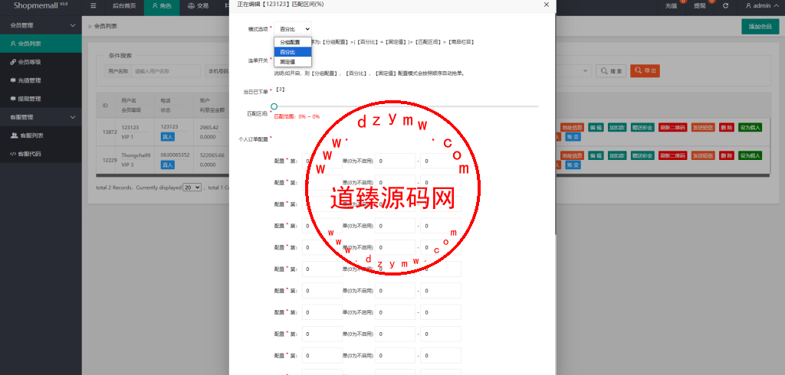Choose 百分比 from the mode dropdown
This screenshot has height=375, width=785.
click(293, 52)
